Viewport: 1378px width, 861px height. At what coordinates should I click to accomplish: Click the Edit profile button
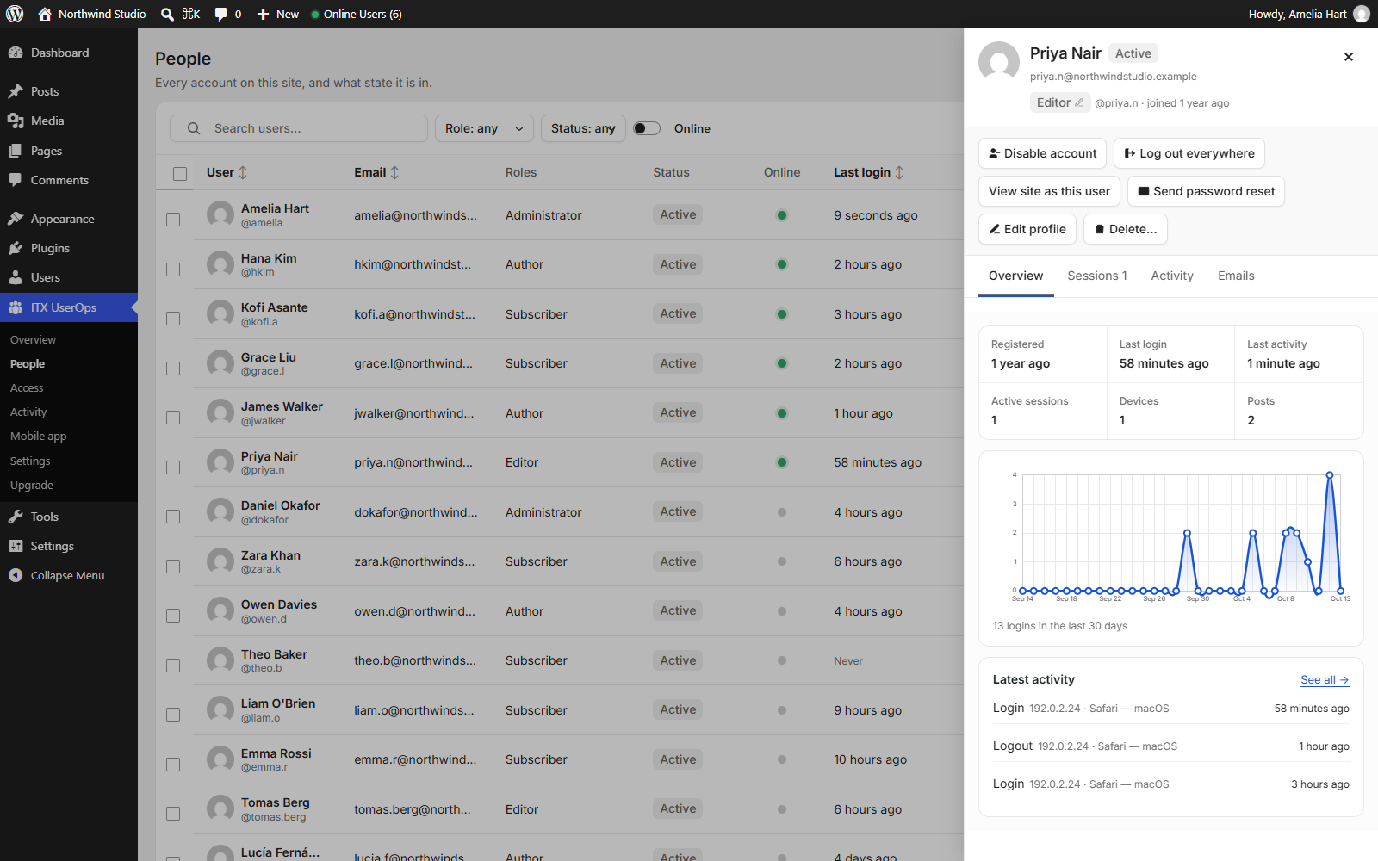point(1027,229)
